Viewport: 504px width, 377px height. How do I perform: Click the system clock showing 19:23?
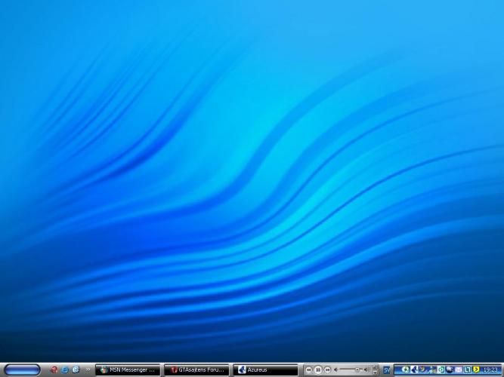(x=490, y=369)
